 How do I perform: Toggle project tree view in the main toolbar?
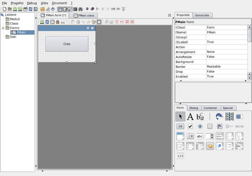pyautogui.click(x=60, y=9)
